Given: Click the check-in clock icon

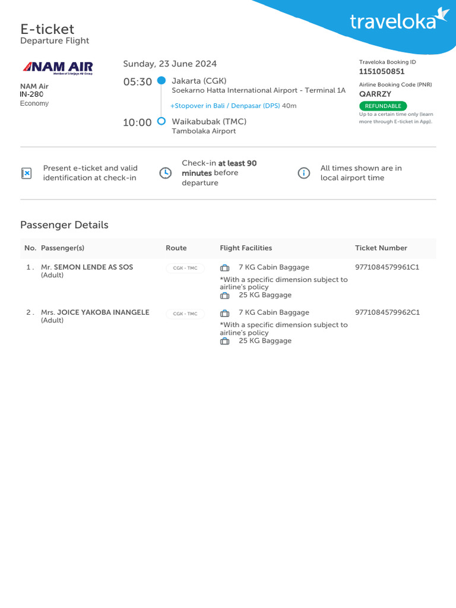Looking at the screenshot, I should (166, 173).
